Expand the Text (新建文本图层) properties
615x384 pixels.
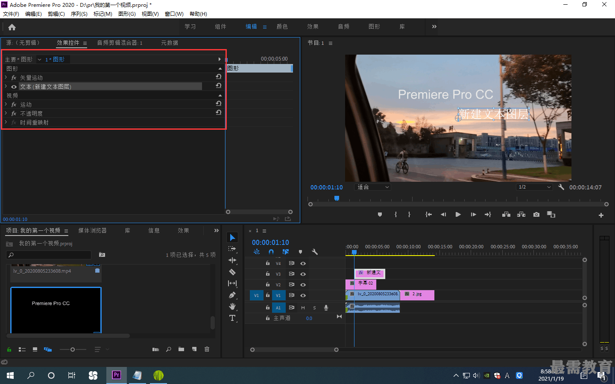click(x=6, y=86)
